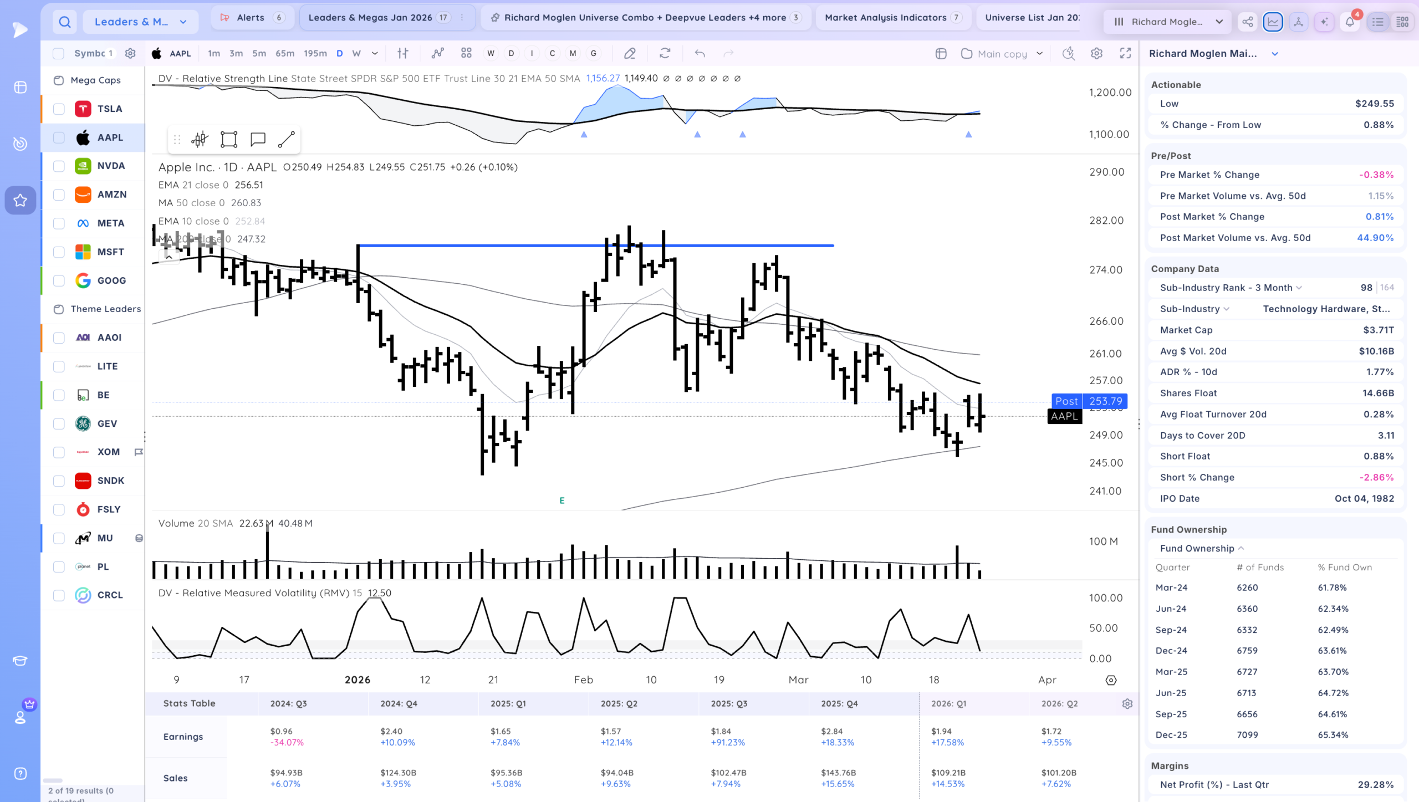This screenshot has height=802, width=1419.
Task: Open the search magnifier icon
Action: (x=65, y=22)
